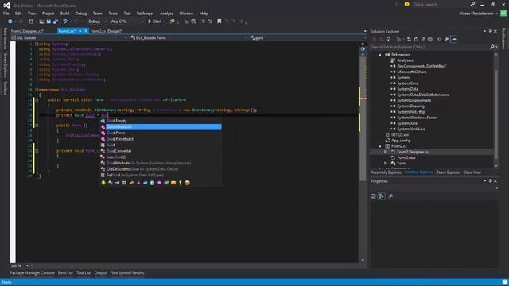Switch to the Form2.Designer.cs tab

[x=27, y=31]
